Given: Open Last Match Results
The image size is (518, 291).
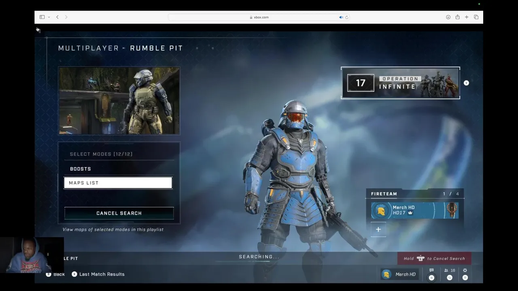Looking at the screenshot, I should tap(102, 274).
